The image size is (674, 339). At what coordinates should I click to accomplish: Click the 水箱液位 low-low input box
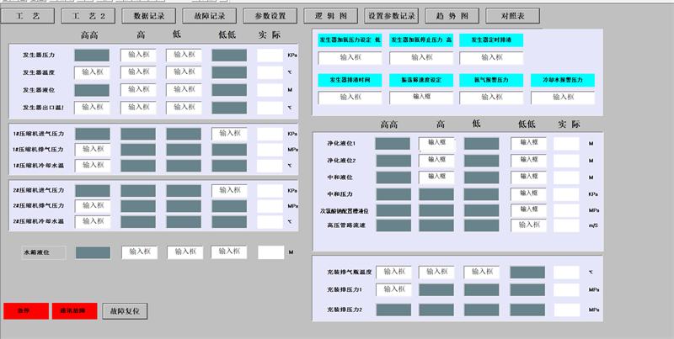(229, 252)
